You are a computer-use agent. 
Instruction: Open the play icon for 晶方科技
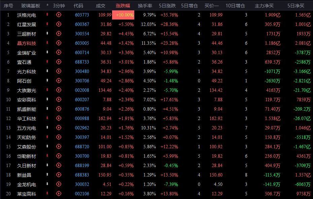59,43
